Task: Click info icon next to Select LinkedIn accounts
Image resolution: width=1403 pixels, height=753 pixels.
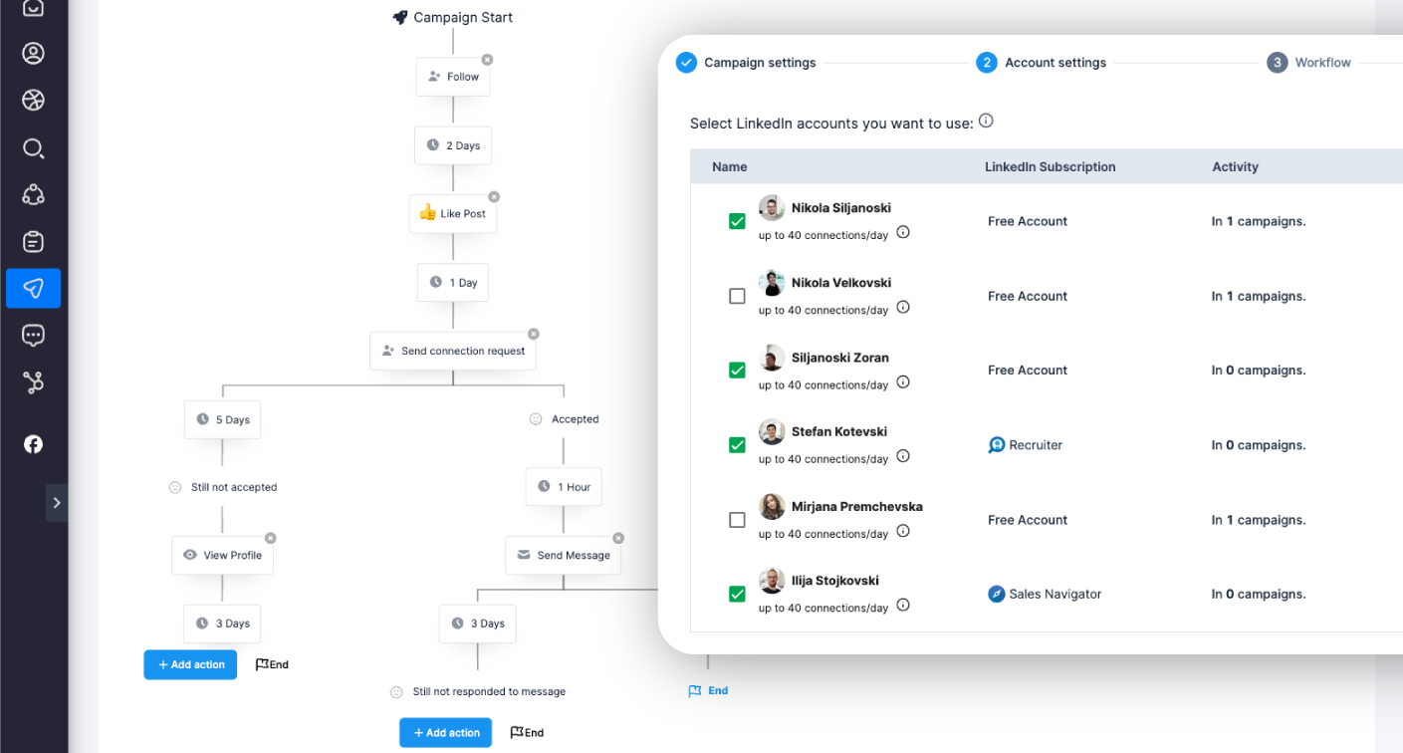Action: point(986,122)
